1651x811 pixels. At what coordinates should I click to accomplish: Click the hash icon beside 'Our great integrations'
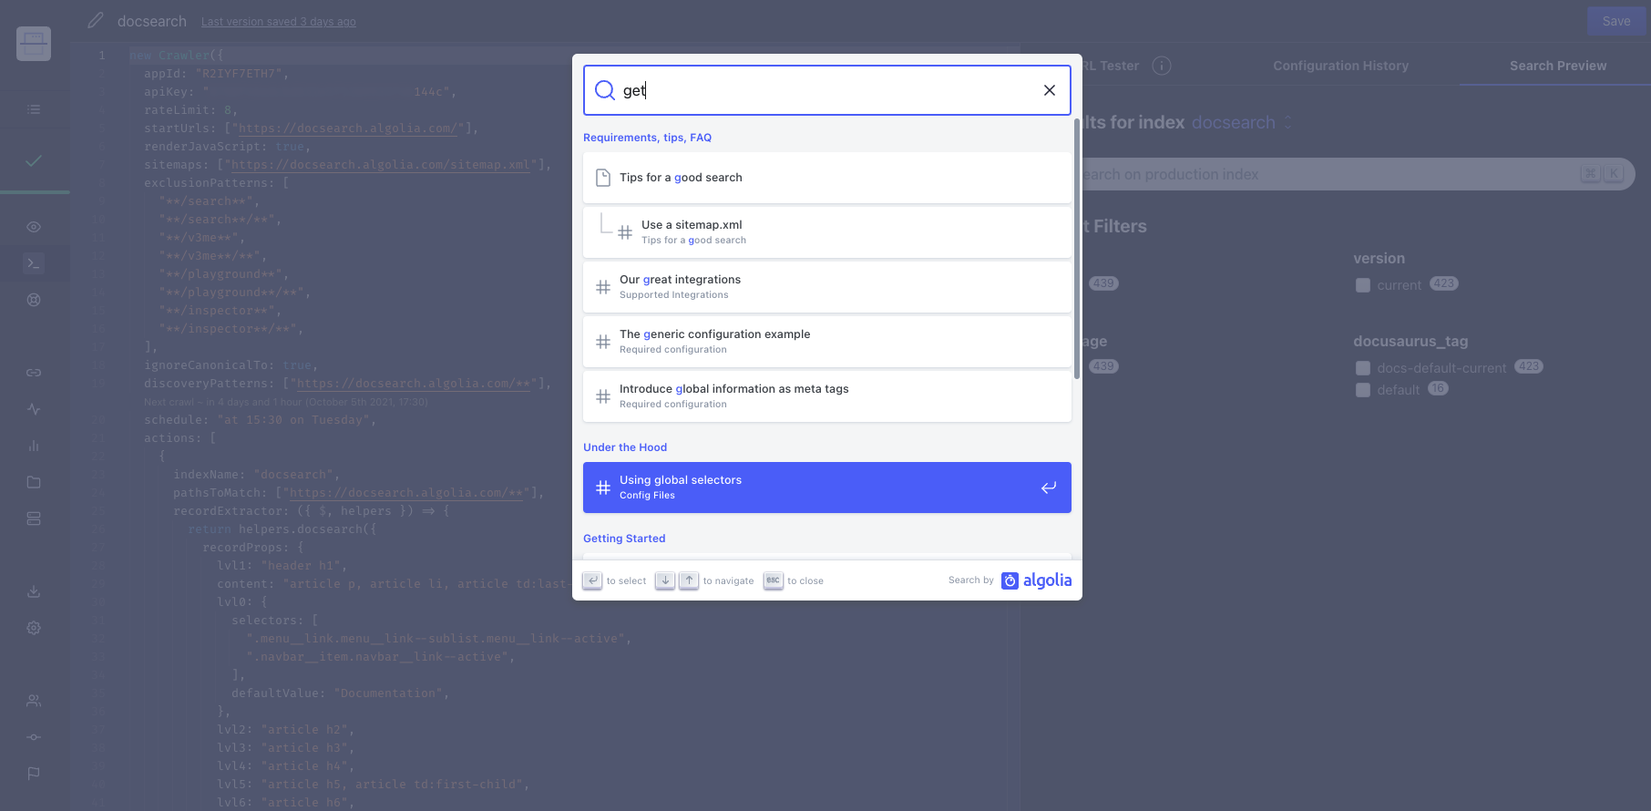pyautogui.click(x=603, y=287)
